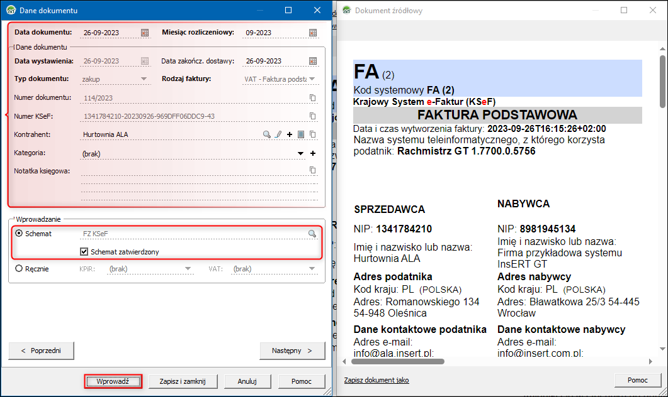Click Pomoc button in Dokument źródłowy window
Image resolution: width=668 pixels, height=397 pixels.
click(637, 380)
